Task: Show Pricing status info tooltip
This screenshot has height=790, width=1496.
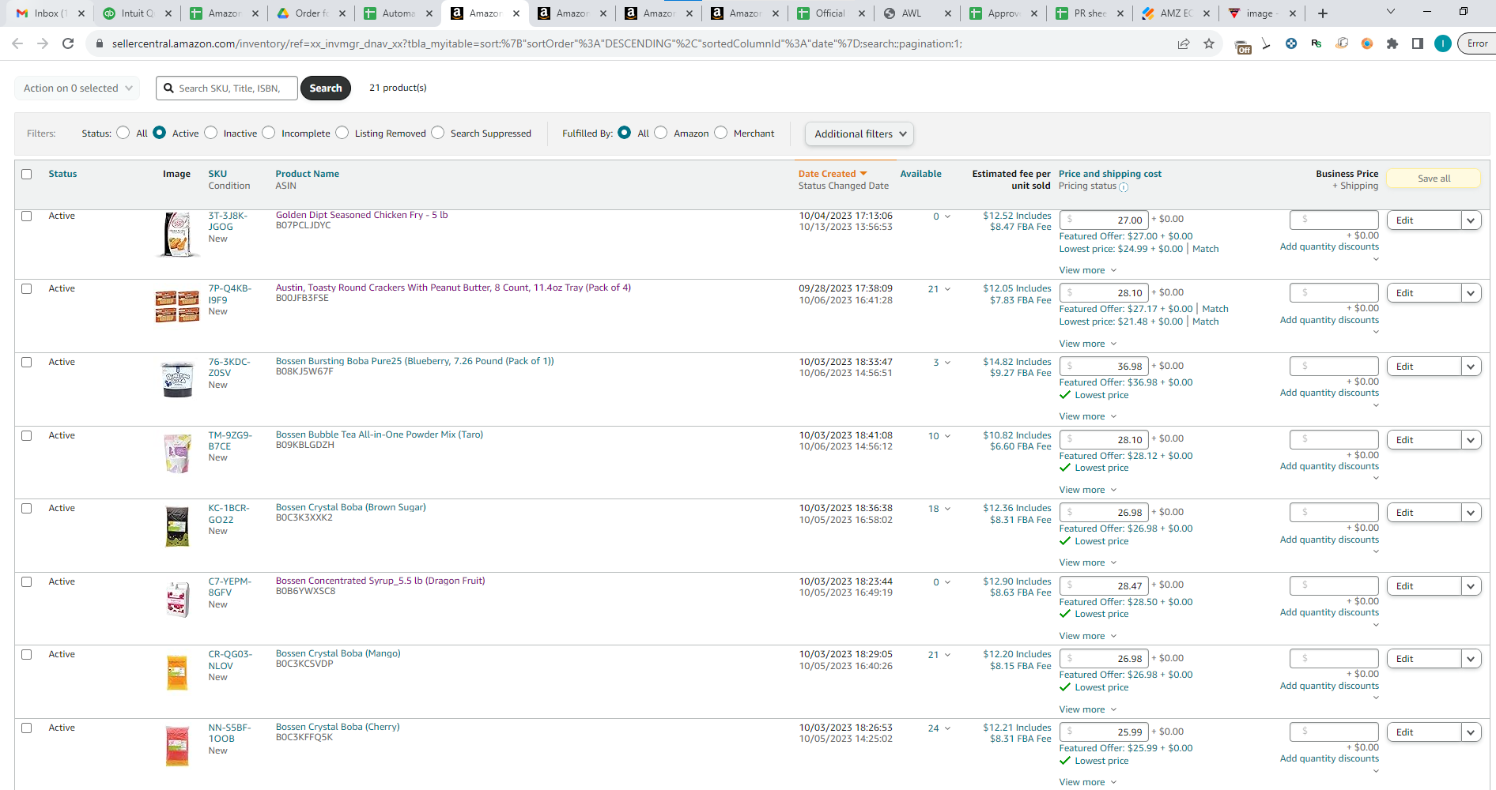Action: click(x=1124, y=187)
